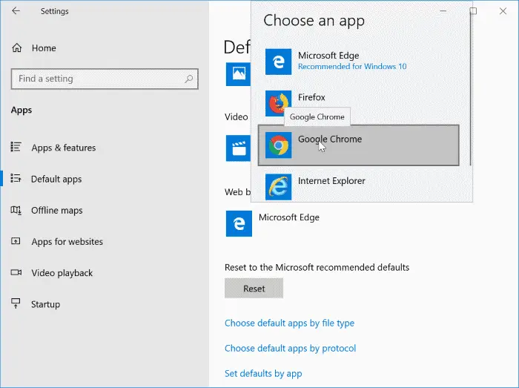Click the Firefox label text
Viewport: 519px width, 388px height.
[x=311, y=97]
